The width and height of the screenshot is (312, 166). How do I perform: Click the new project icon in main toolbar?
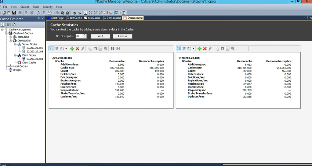pyautogui.click(x=4, y=13)
